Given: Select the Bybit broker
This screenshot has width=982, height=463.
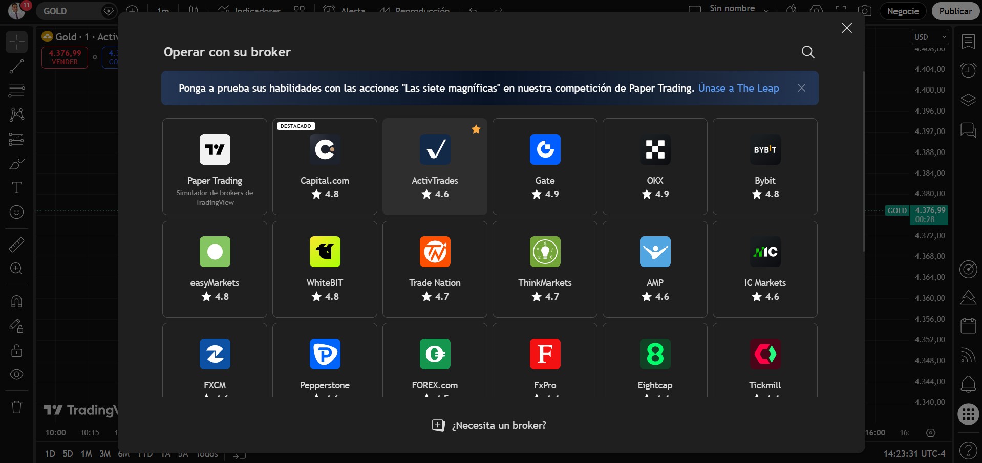Looking at the screenshot, I should pyautogui.click(x=765, y=167).
